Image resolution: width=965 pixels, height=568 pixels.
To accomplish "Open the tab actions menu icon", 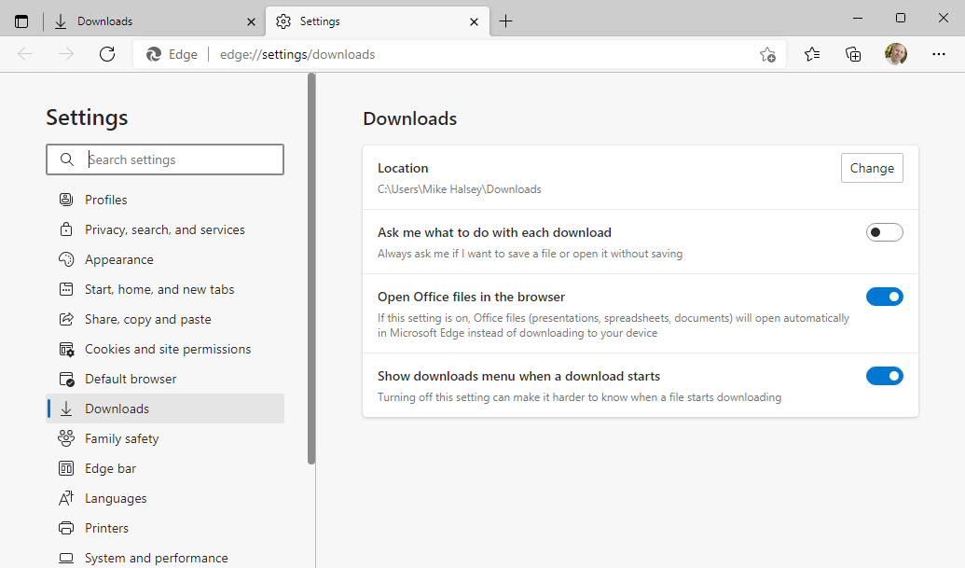I will tap(21, 21).
